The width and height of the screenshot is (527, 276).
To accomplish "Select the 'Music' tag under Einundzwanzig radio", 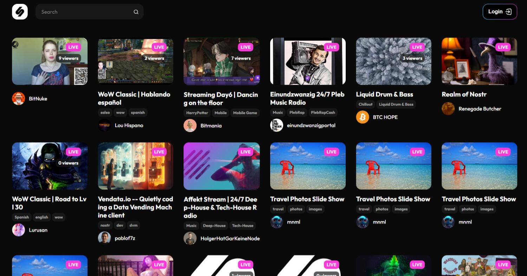I will (278, 113).
